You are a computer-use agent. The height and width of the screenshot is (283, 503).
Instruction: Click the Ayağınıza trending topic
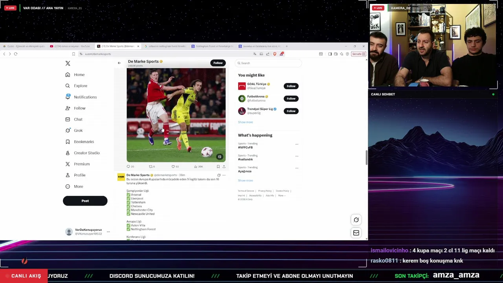244,171
